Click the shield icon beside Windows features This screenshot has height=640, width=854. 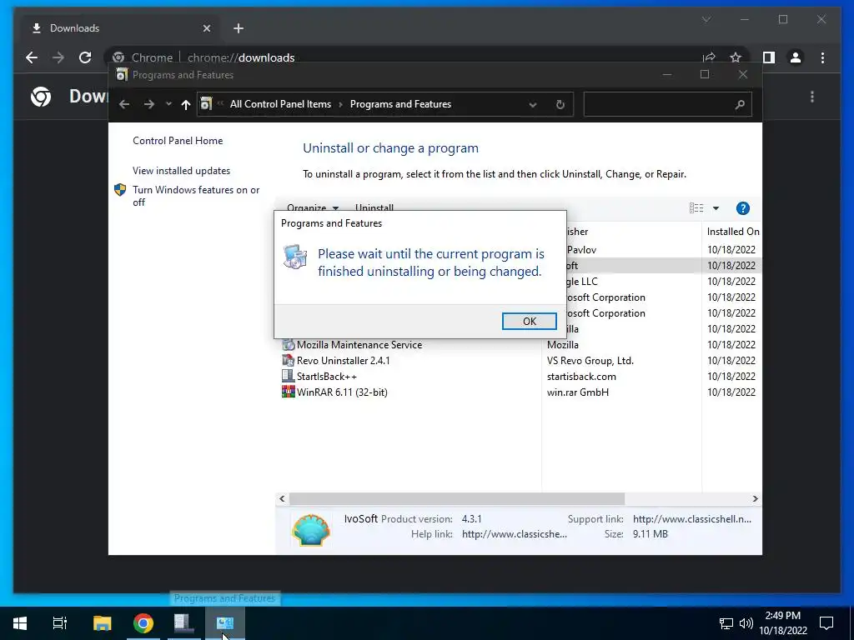pos(120,190)
